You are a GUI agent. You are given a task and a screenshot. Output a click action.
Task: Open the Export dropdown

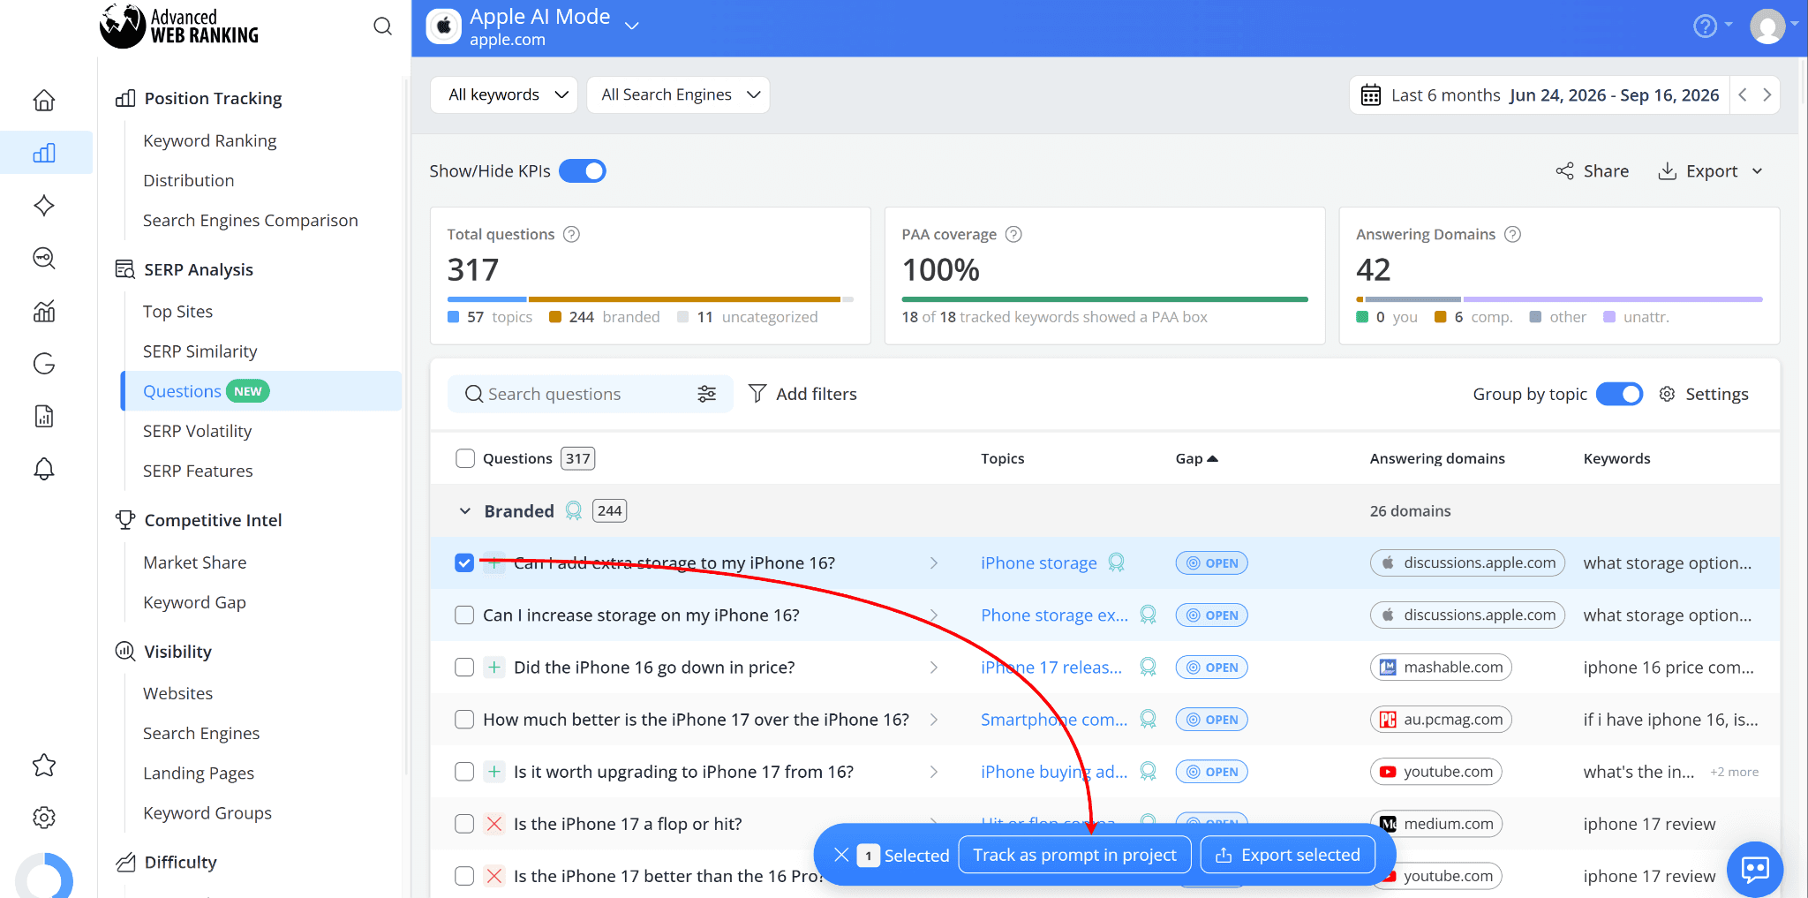(x=1711, y=170)
